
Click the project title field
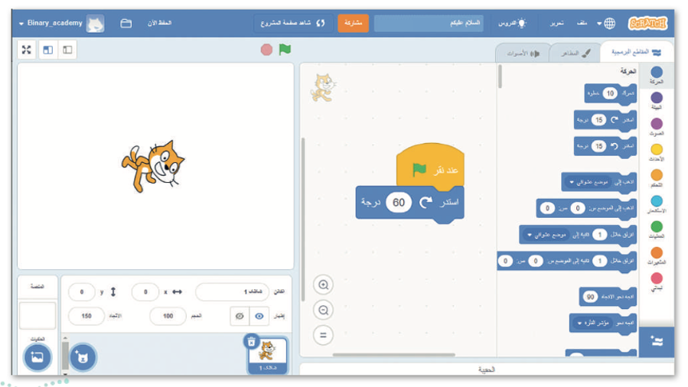point(429,23)
